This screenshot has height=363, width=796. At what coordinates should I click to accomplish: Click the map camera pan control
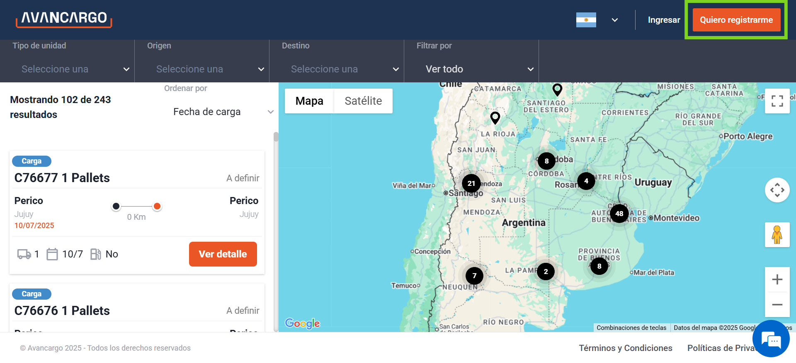(777, 190)
